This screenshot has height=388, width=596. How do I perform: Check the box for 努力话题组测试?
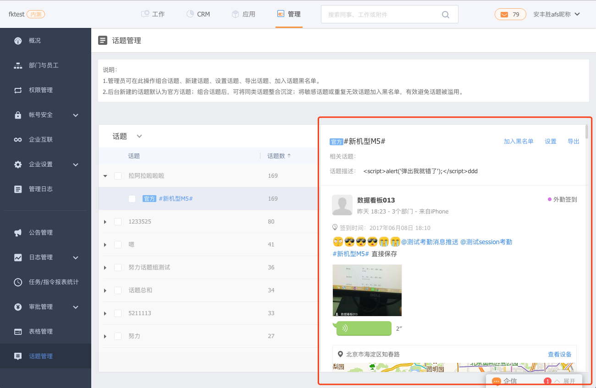point(118,268)
